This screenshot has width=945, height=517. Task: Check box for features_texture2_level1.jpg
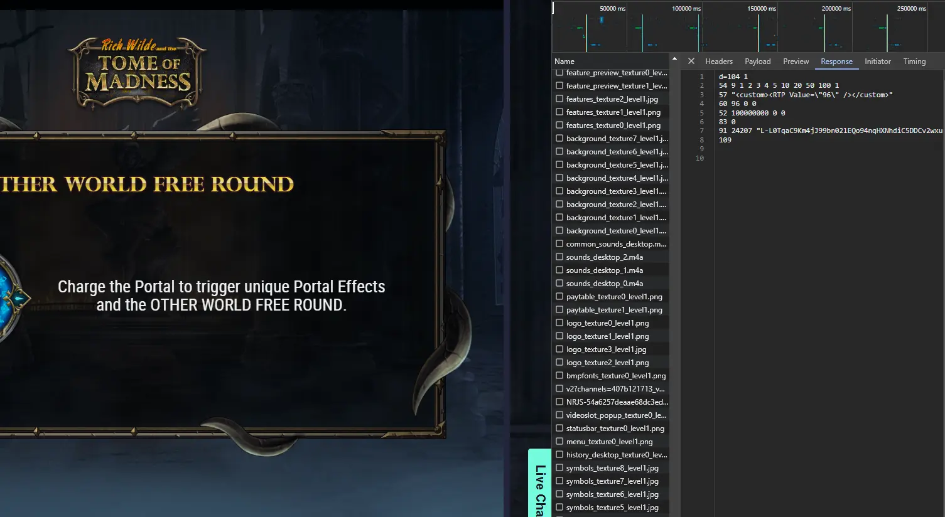pyautogui.click(x=559, y=99)
